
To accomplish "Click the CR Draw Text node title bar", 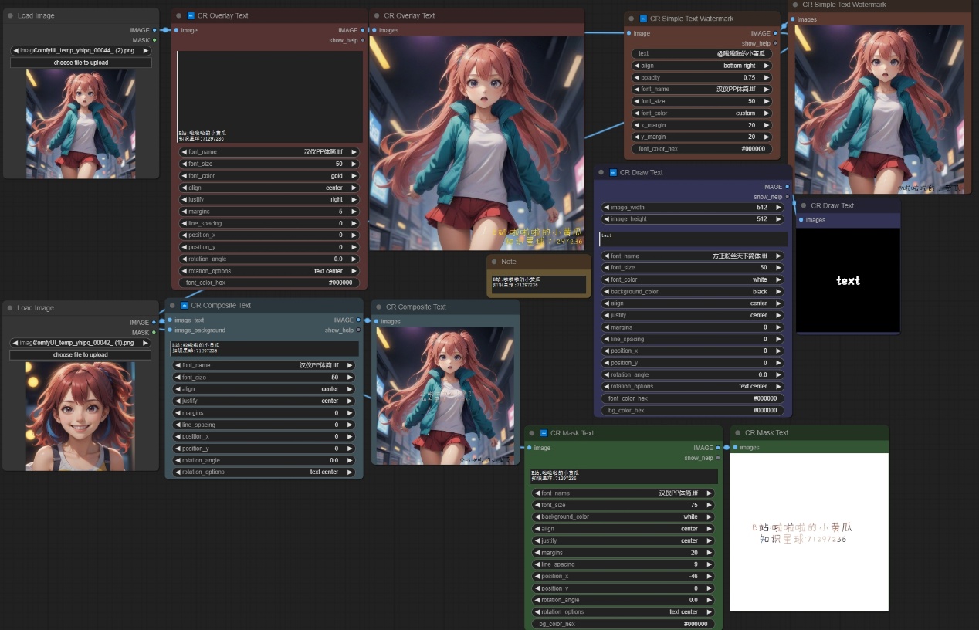I will tap(695, 173).
